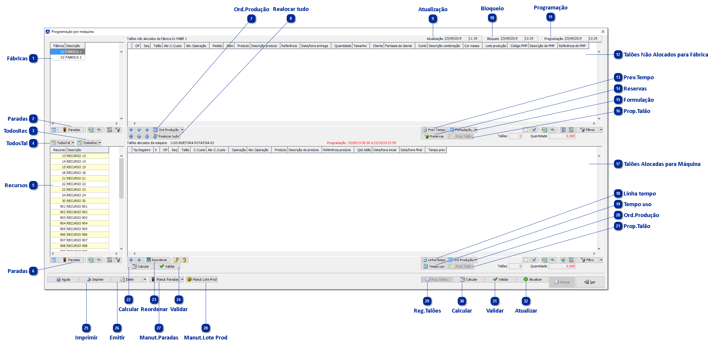The height and width of the screenshot is (346, 713).
Task: Click red-green sort arrows icon beside Filtros
Action: click(x=563, y=130)
